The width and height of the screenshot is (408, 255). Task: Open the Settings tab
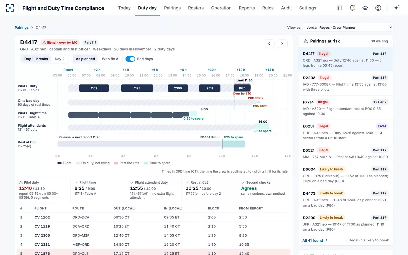pyautogui.click(x=308, y=8)
